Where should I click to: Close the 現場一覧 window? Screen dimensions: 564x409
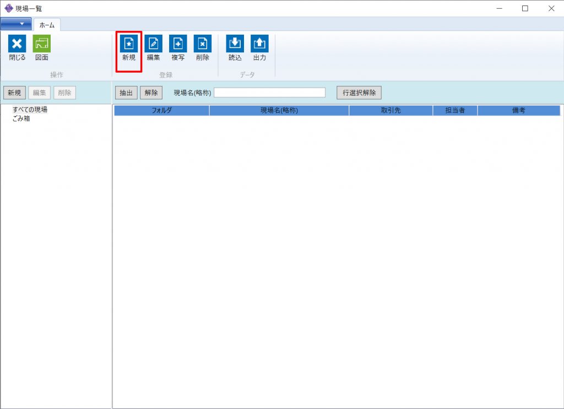point(551,8)
